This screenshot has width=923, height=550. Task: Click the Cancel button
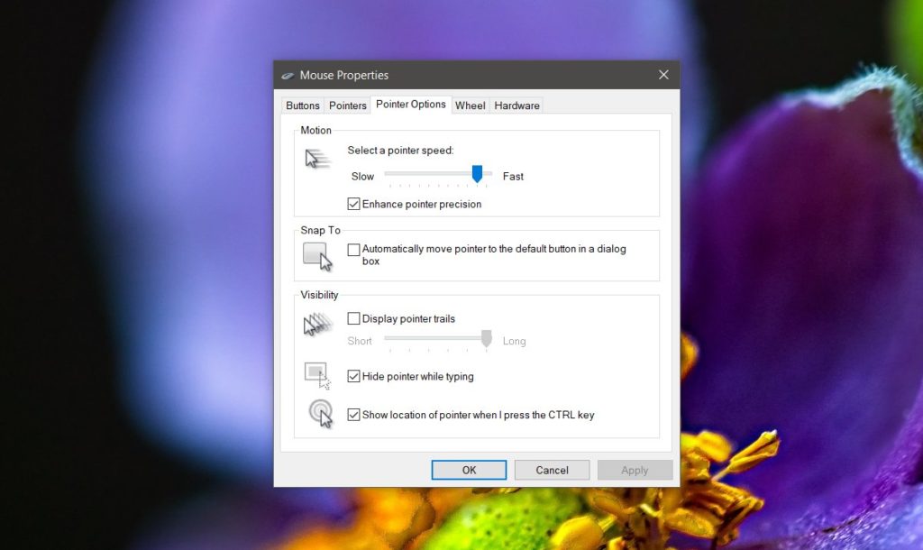pyautogui.click(x=552, y=470)
